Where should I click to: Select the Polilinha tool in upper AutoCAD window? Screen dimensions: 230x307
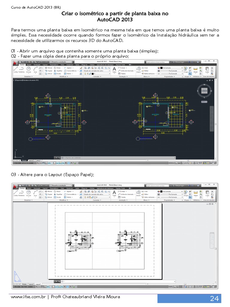point(22,70)
